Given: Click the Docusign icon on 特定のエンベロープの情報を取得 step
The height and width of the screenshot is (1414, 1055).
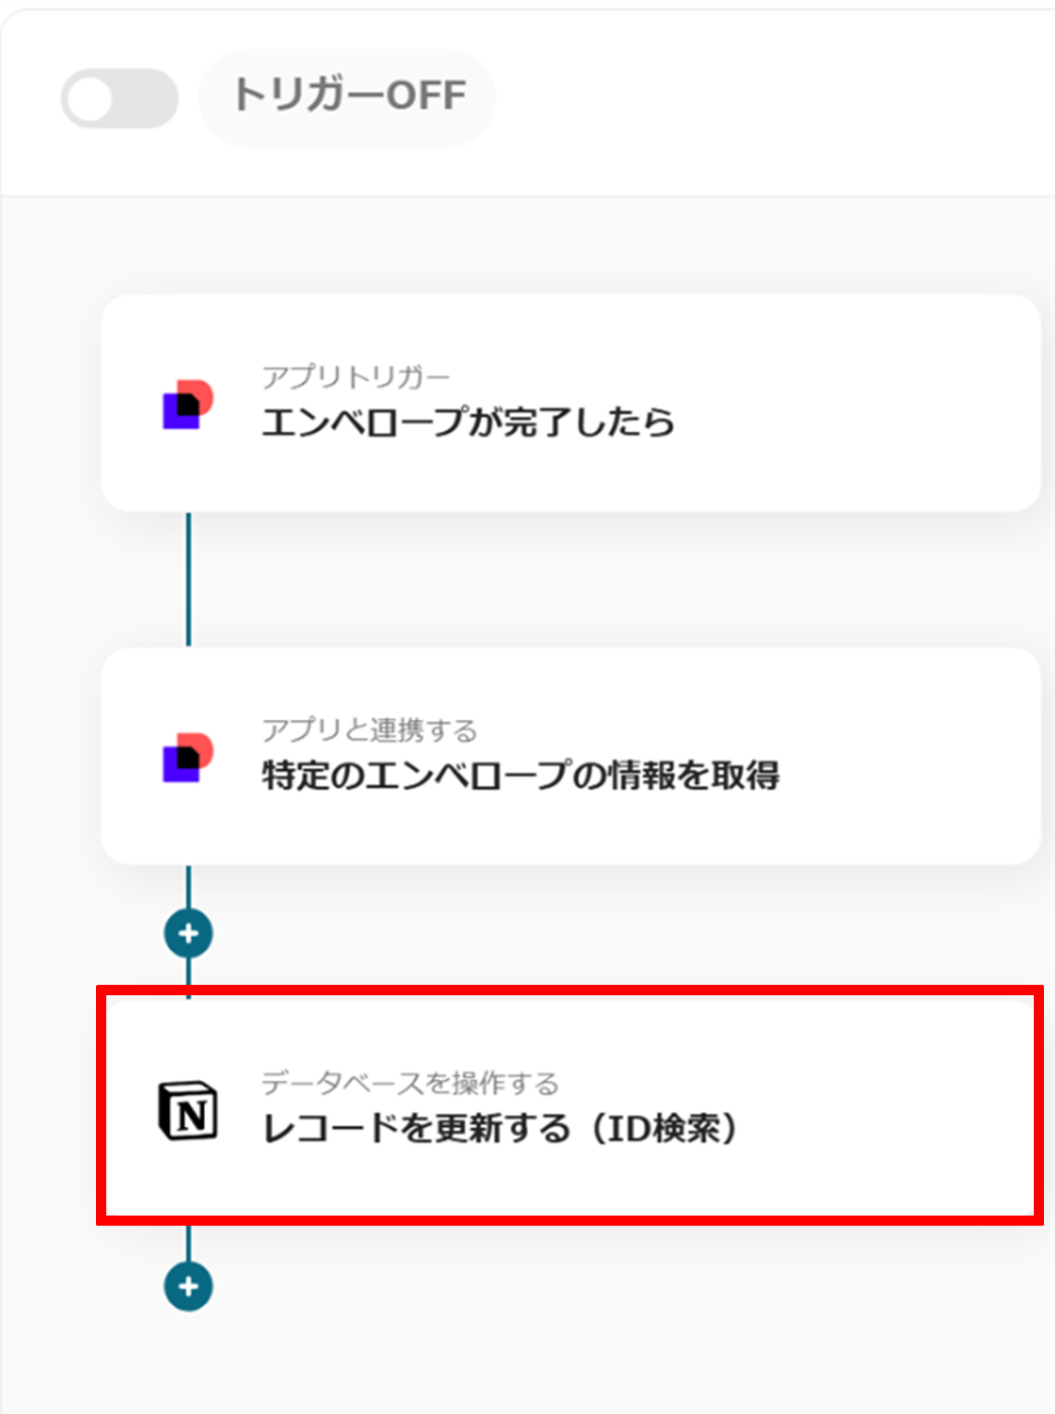Looking at the screenshot, I should pyautogui.click(x=188, y=757).
